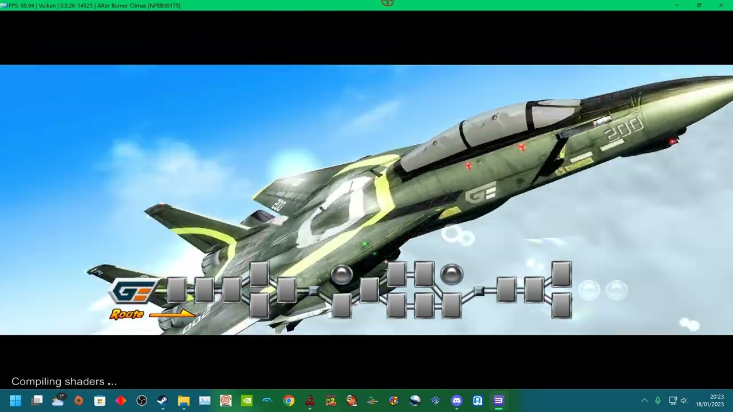Click the 'Compiling shaders ...' status text

pos(64,381)
